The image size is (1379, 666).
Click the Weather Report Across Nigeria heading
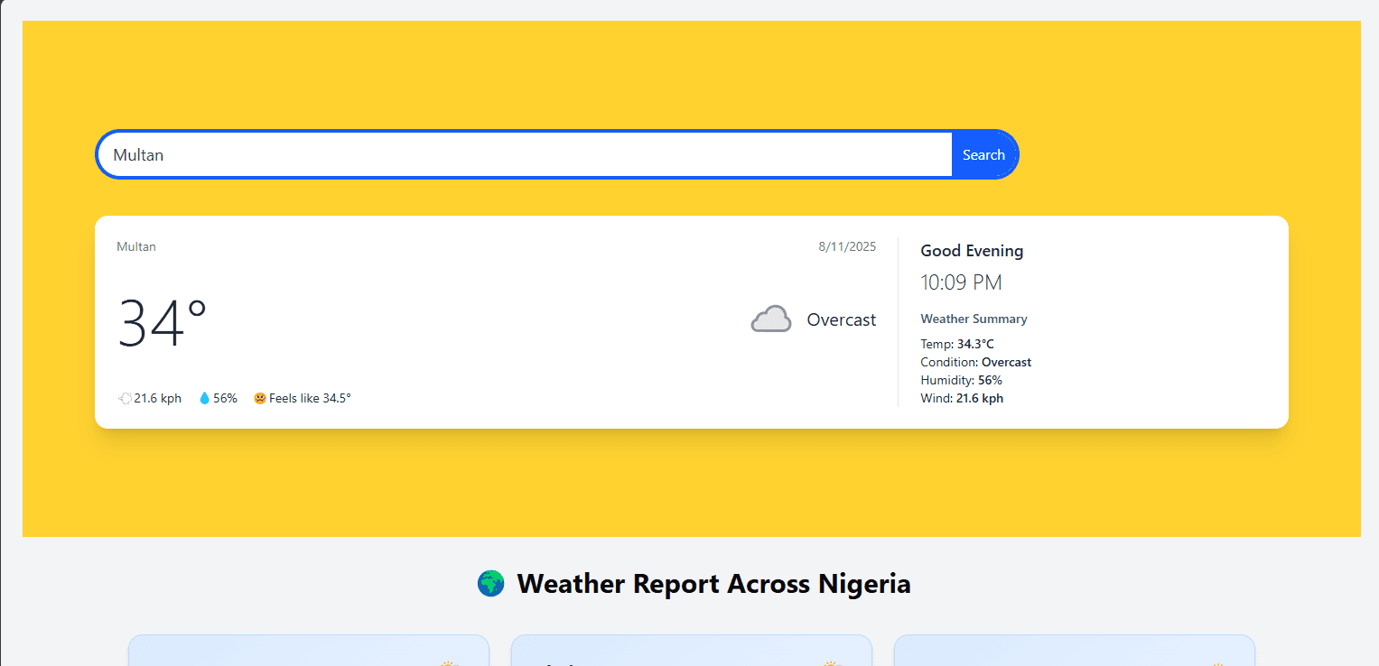pyautogui.click(x=713, y=584)
